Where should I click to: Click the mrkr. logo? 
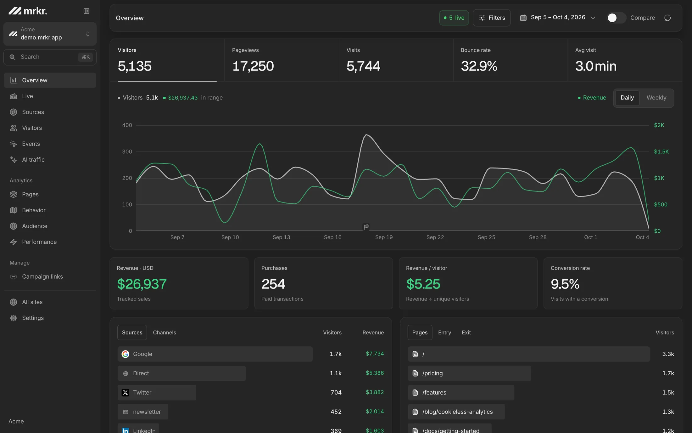click(28, 11)
